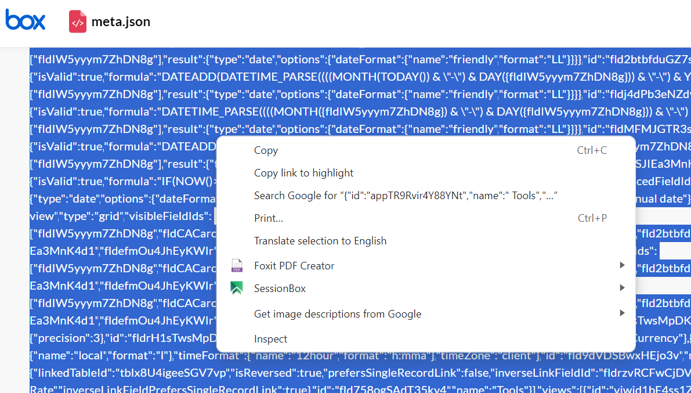Viewport: 691px width, 393px height.
Task: Click the "linkedTableId" text in the JSON
Action: point(67,372)
